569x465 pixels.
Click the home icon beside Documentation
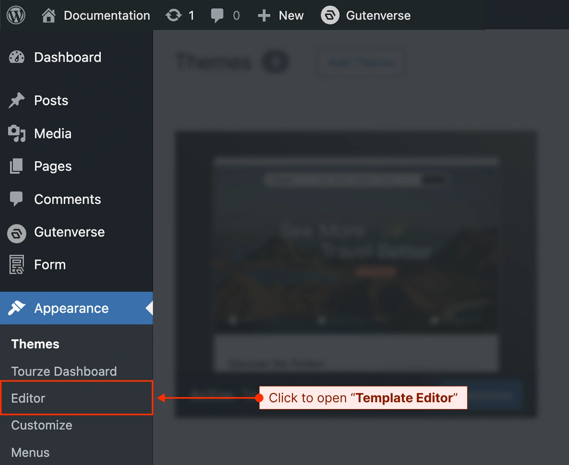tap(49, 15)
